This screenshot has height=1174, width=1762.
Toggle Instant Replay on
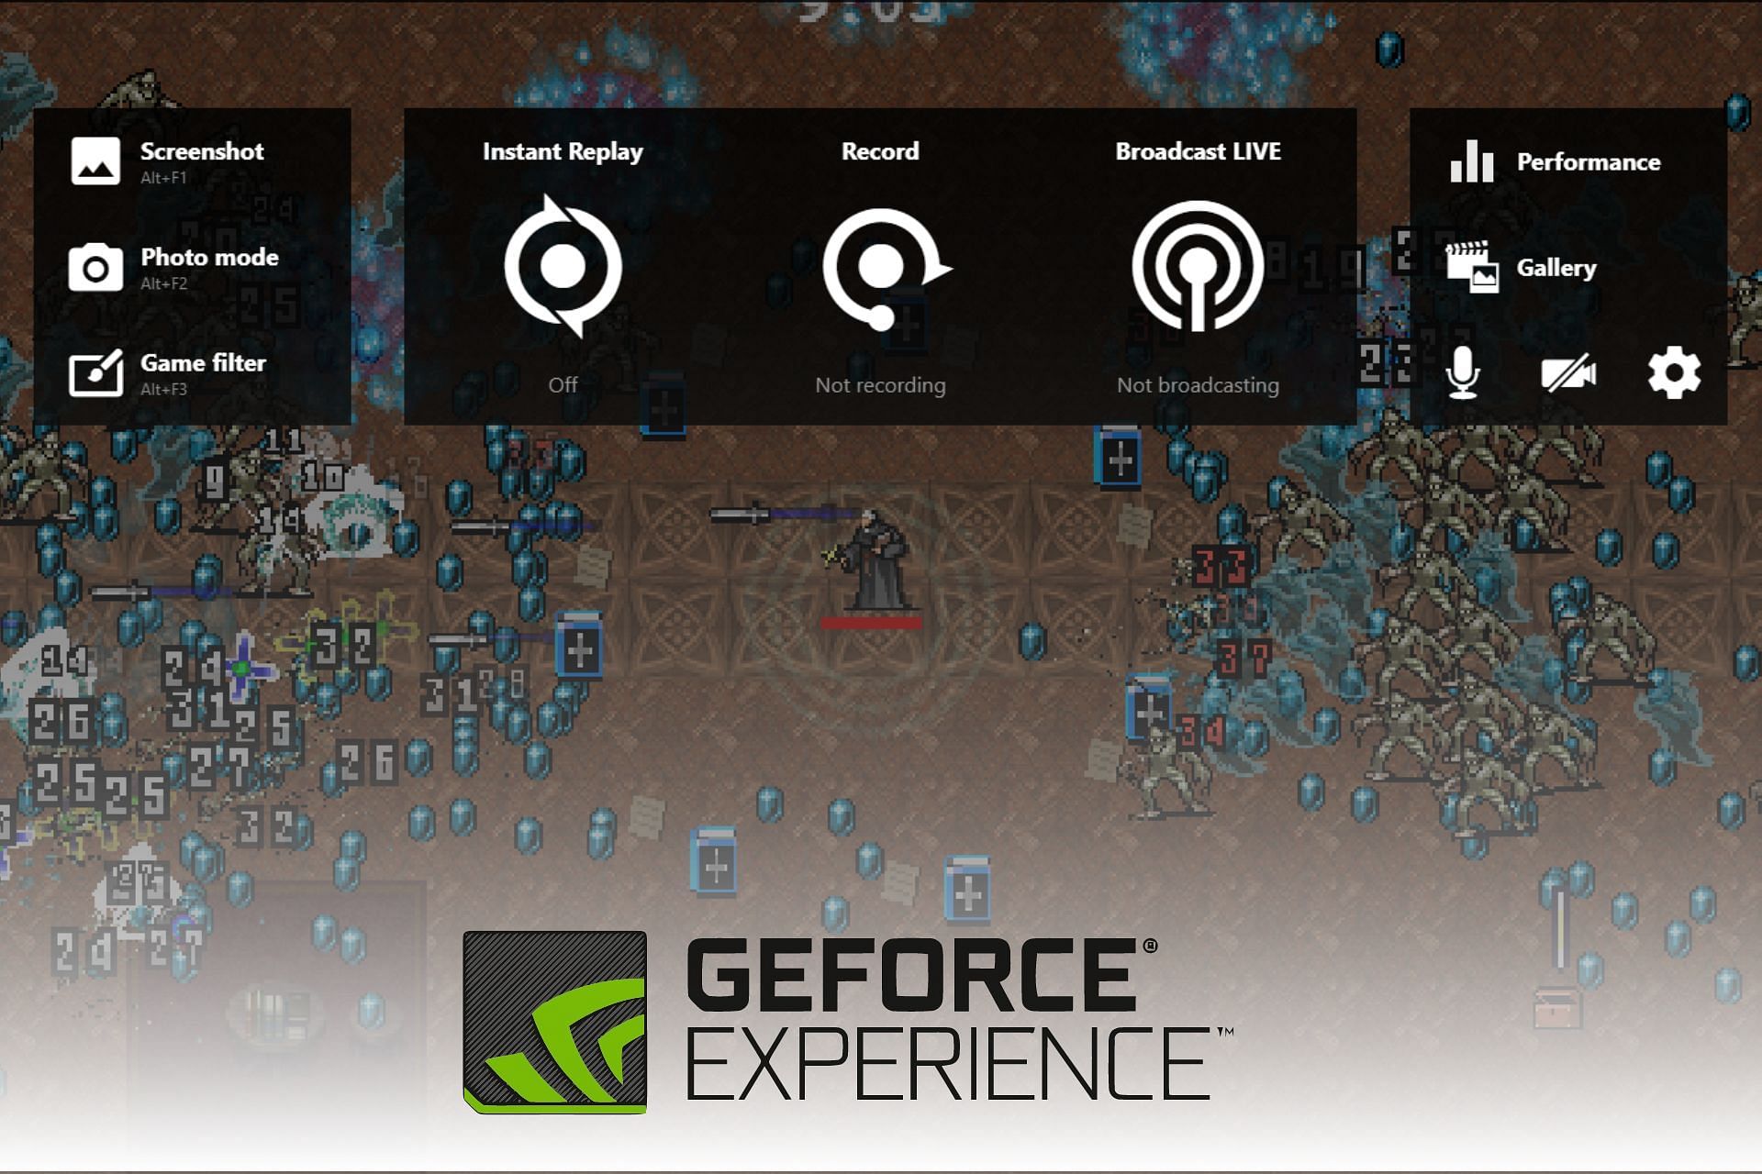click(565, 271)
